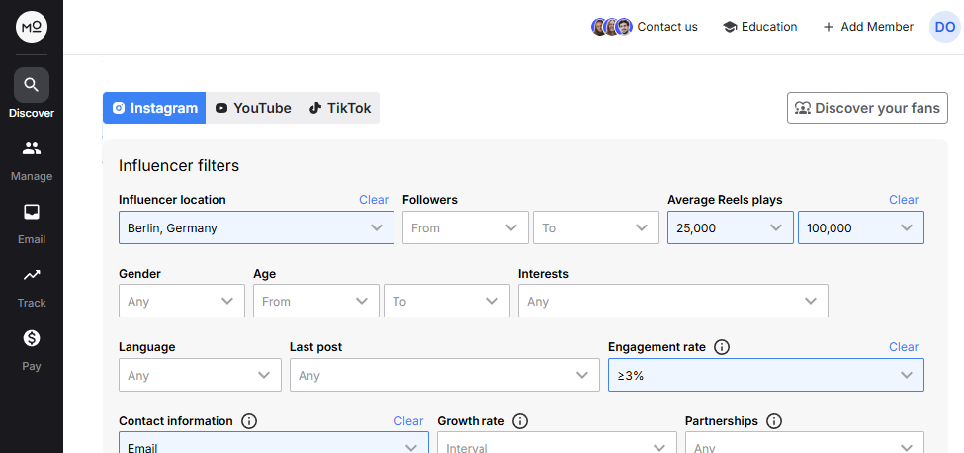This screenshot has height=453, width=964.
Task: Expand the Interests dropdown
Action: [672, 301]
